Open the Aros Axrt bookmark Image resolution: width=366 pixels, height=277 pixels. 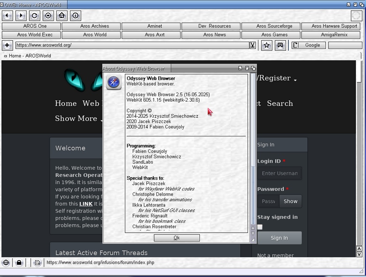tap(151, 35)
